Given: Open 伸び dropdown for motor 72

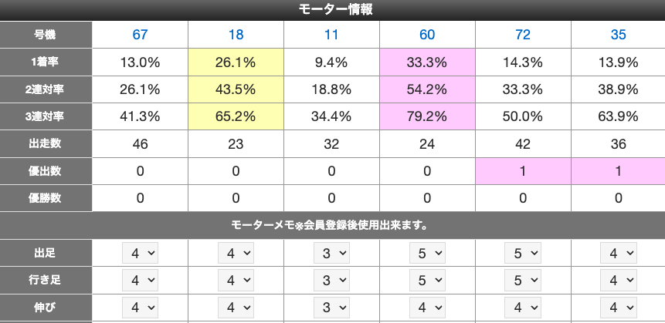Looking at the screenshot, I should [523, 308].
